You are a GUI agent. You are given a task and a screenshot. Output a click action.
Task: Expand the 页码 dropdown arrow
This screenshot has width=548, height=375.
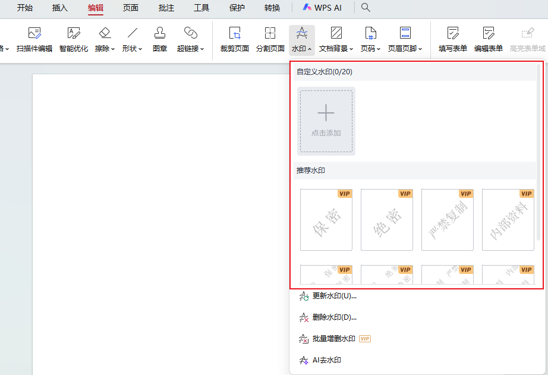tap(379, 49)
